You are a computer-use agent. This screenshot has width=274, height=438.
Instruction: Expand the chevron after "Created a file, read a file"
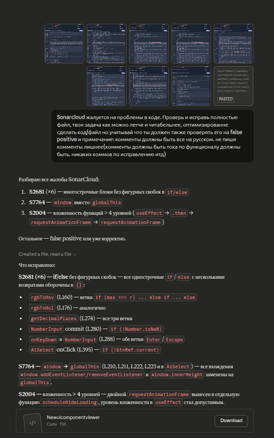click(x=75, y=255)
